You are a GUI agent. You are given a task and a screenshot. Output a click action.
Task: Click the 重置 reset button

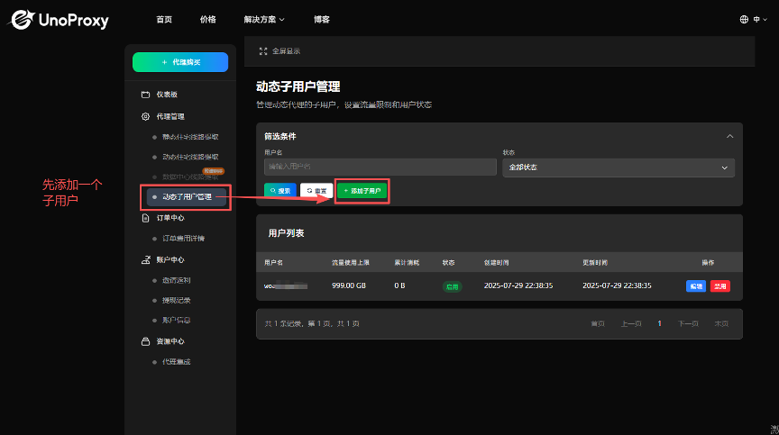pos(316,191)
